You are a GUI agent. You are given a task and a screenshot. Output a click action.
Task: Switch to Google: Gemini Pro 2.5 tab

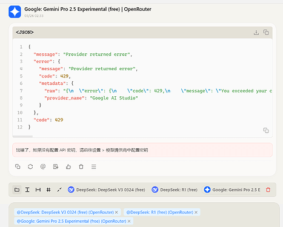coord(232,189)
